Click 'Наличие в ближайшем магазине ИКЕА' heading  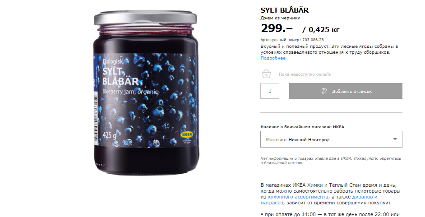point(302,127)
